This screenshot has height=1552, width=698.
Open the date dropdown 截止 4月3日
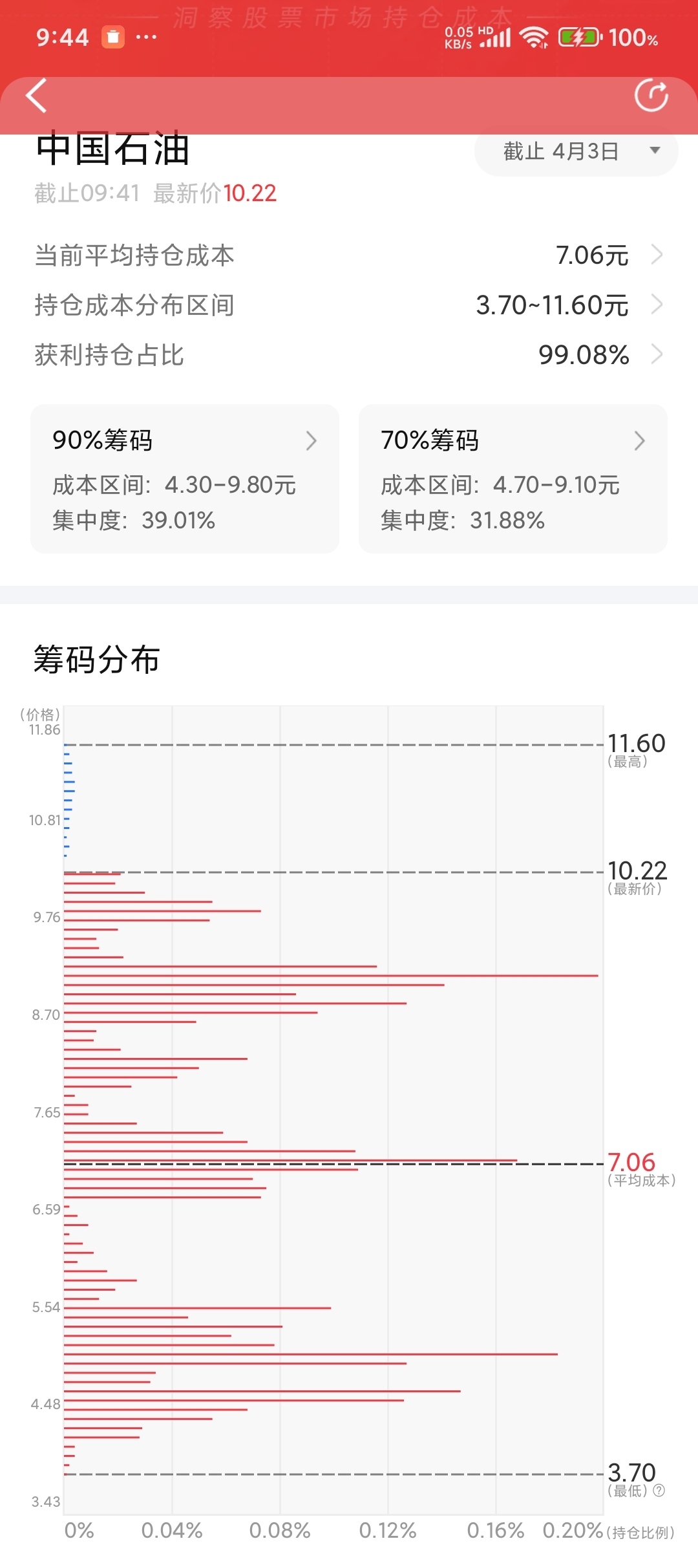tap(576, 151)
